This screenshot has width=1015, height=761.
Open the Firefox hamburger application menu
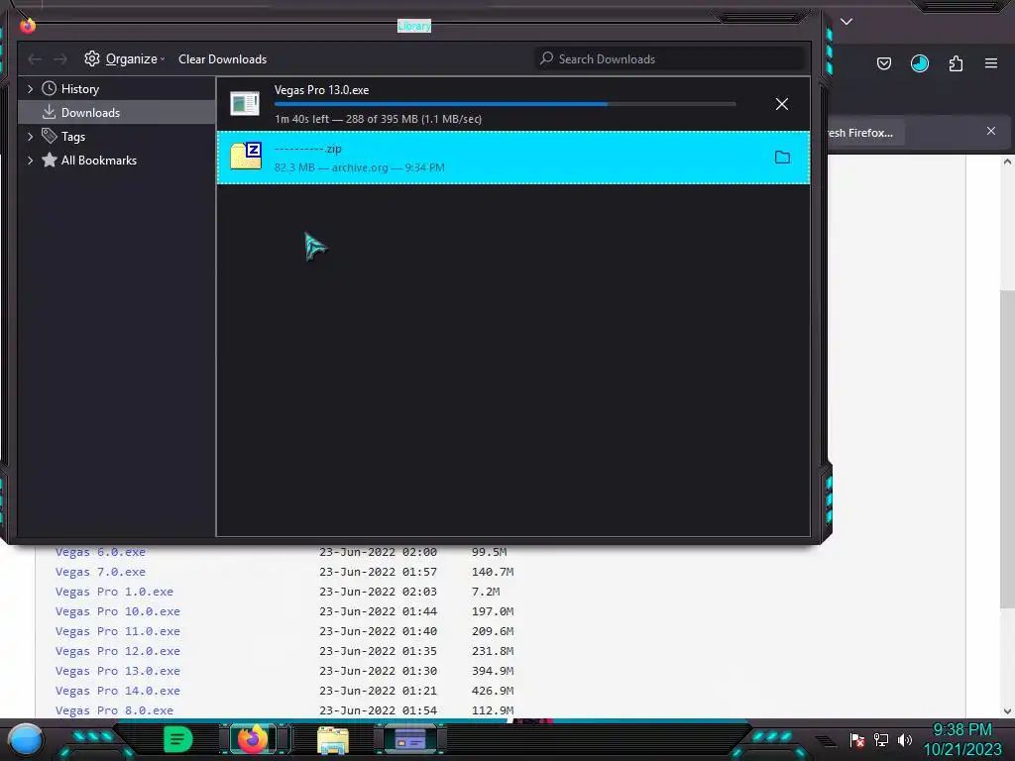click(x=991, y=63)
